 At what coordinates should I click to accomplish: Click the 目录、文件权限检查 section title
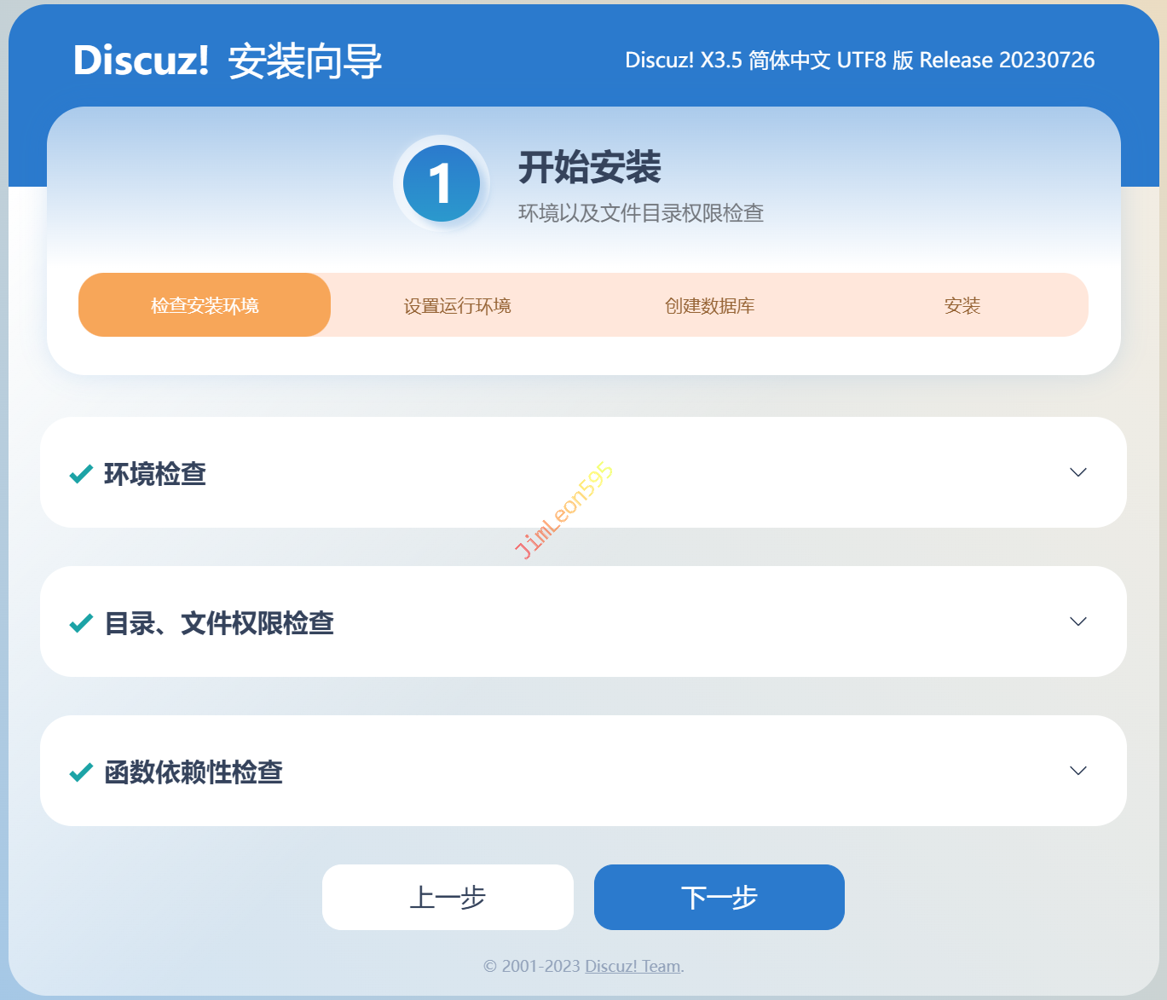tap(219, 623)
